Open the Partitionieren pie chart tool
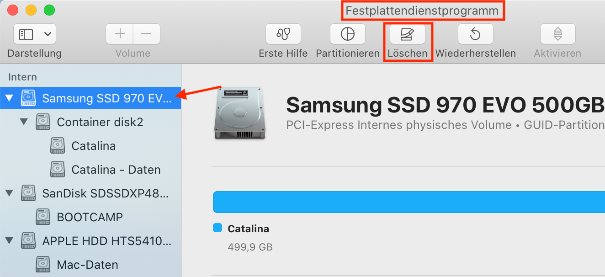Viewport: 605px width, 277px height. pos(348,34)
